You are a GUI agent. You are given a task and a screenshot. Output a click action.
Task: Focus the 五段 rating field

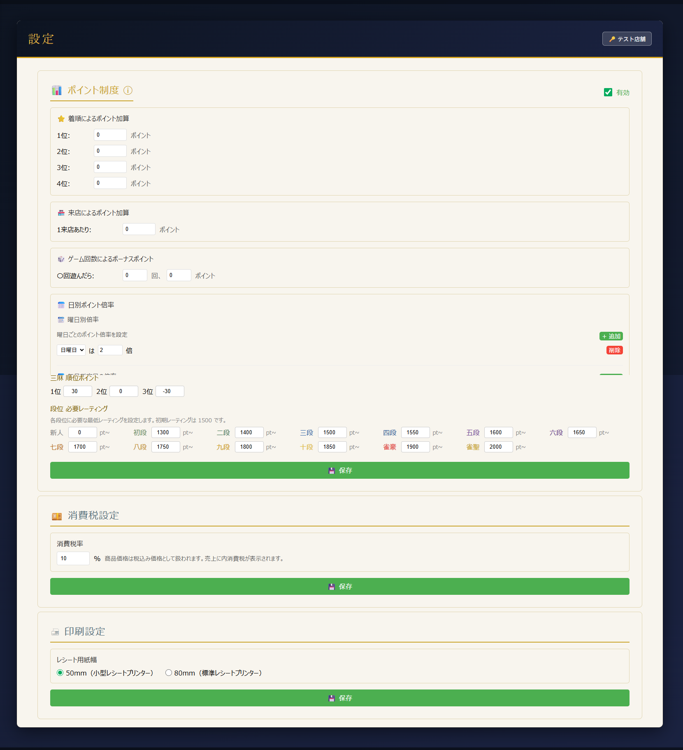[499, 433]
